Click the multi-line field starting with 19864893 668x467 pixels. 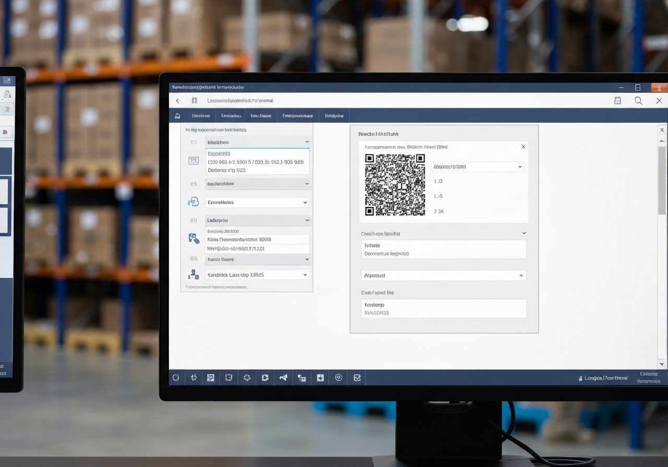tap(257, 162)
